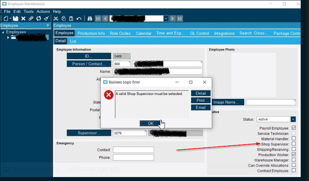Click the Emergency Phone input field
The image size is (309, 181).
133,157
